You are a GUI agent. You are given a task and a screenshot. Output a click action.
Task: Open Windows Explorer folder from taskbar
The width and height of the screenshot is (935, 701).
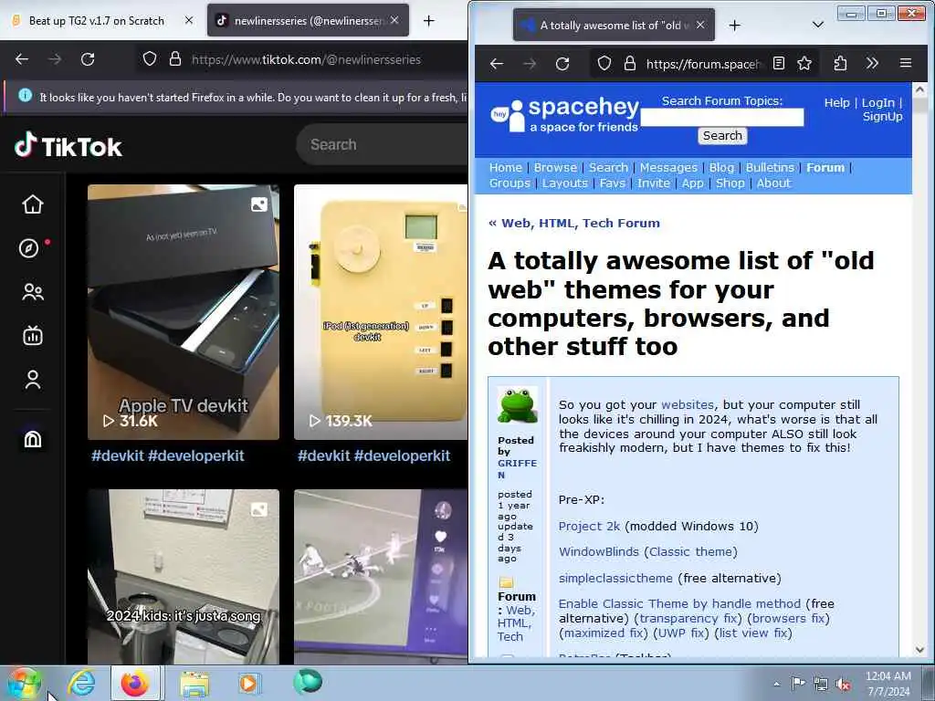pyautogui.click(x=194, y=683)
